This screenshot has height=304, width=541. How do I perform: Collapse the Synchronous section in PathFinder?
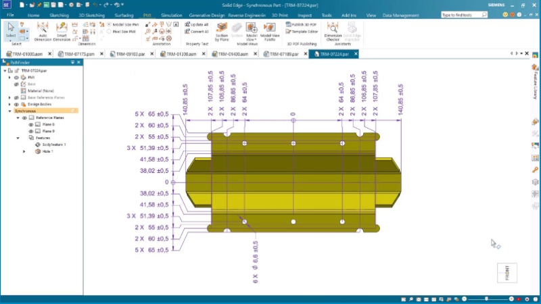tap(9, 111)
